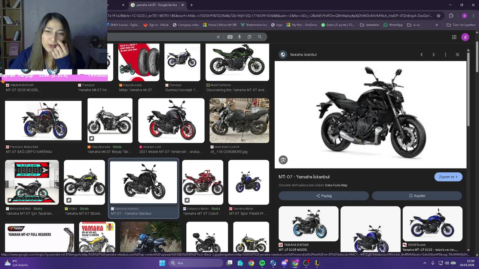Open Discord from the taskbar
The width and height of the screenshot is (479, 269).
pyautogui.click(x=284, y=263)
